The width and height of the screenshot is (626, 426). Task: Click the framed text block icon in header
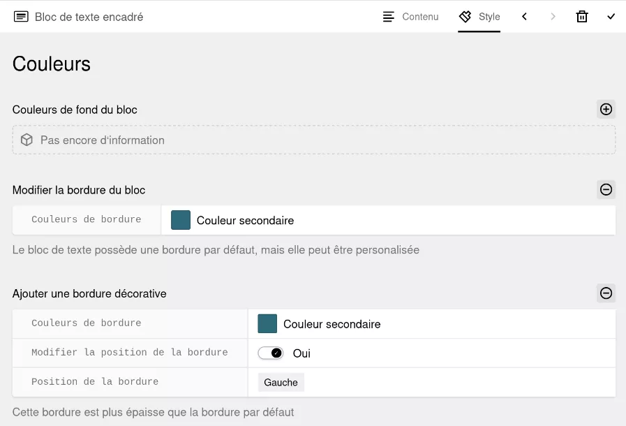21,17
